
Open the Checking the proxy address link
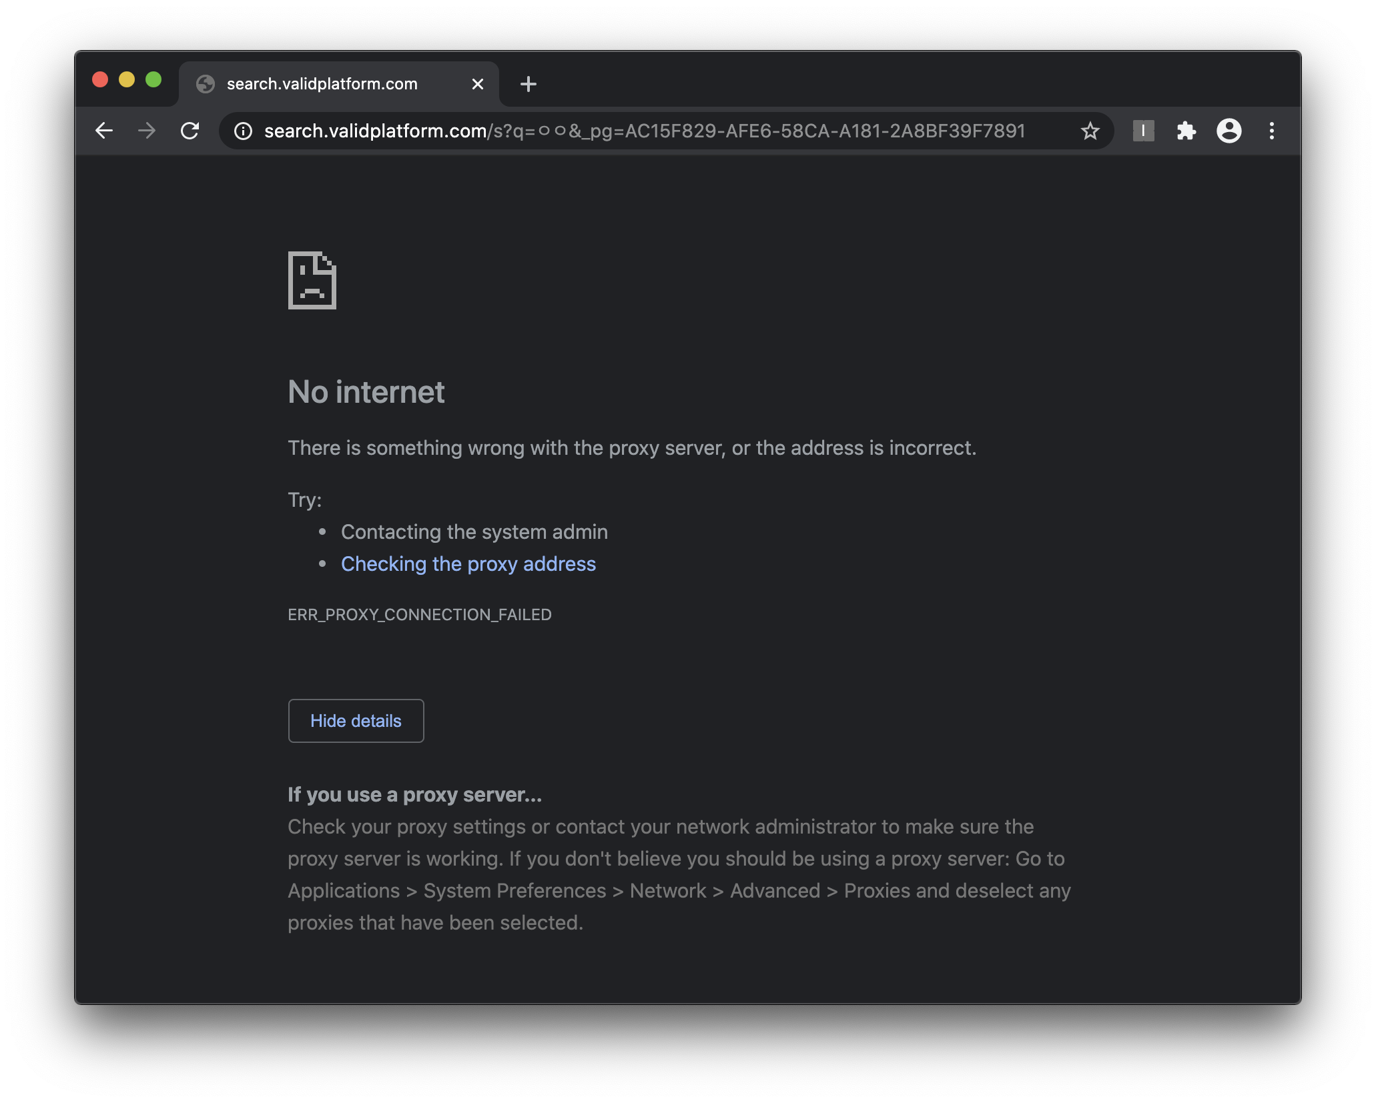tap(468, 564)
